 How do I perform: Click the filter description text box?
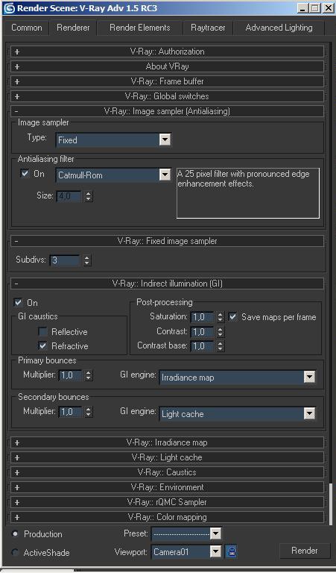pos(248,193)
